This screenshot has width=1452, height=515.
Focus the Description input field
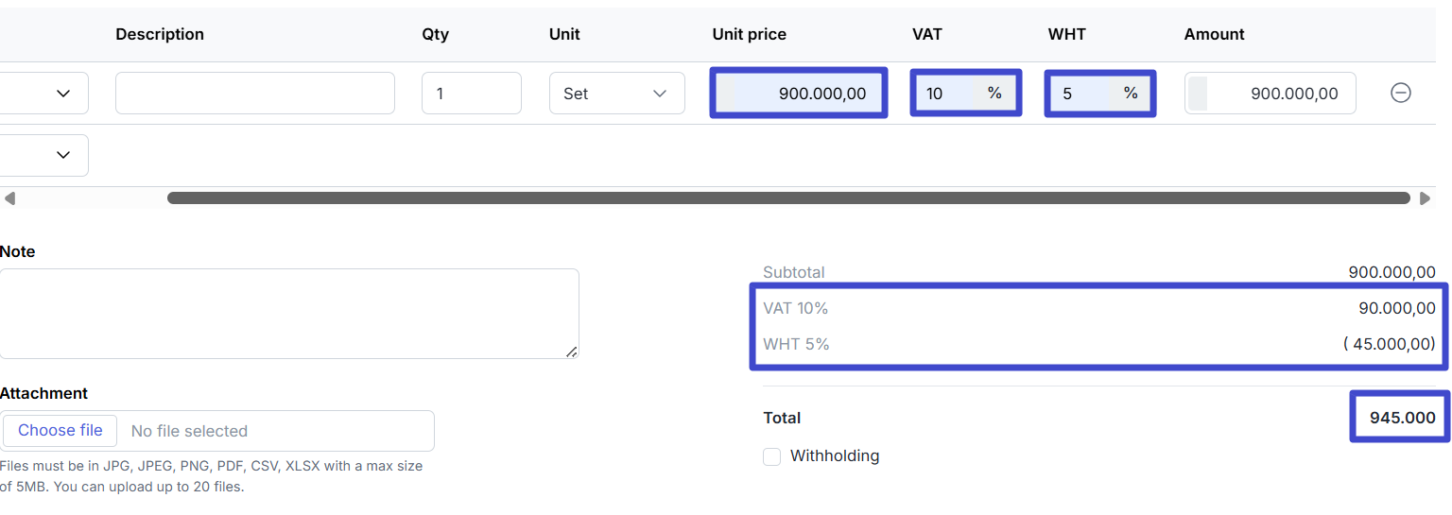254,94
